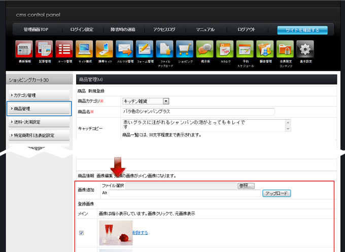Click the 記事管理 article management icon
The height and width of the screenshot is (252, 345).
[44, 49]
